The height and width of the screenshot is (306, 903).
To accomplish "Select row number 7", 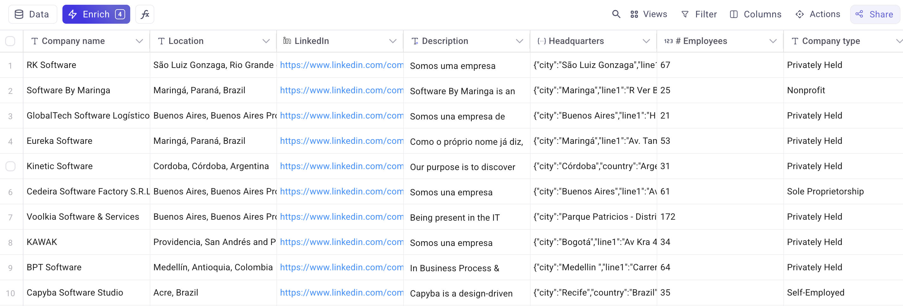I will (x=10, y=217).
